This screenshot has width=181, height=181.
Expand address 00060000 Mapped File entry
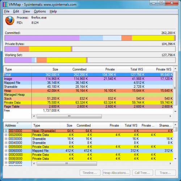6,151
